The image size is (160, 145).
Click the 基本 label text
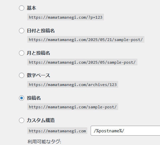(32, 8)
